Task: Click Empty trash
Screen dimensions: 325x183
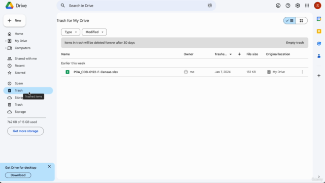Action: pos(295,43)
